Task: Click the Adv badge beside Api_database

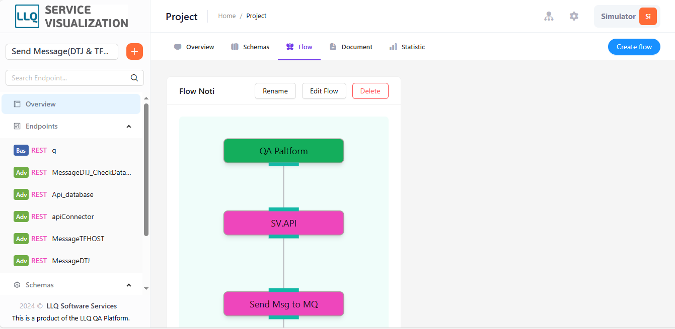Action: tap(21, 194)
